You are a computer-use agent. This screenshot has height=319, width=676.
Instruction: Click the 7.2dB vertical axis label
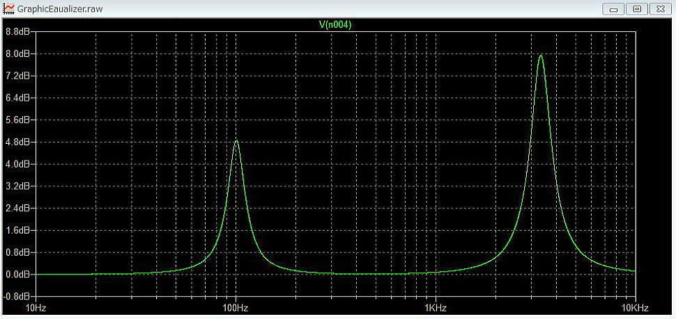click(17, 76)
